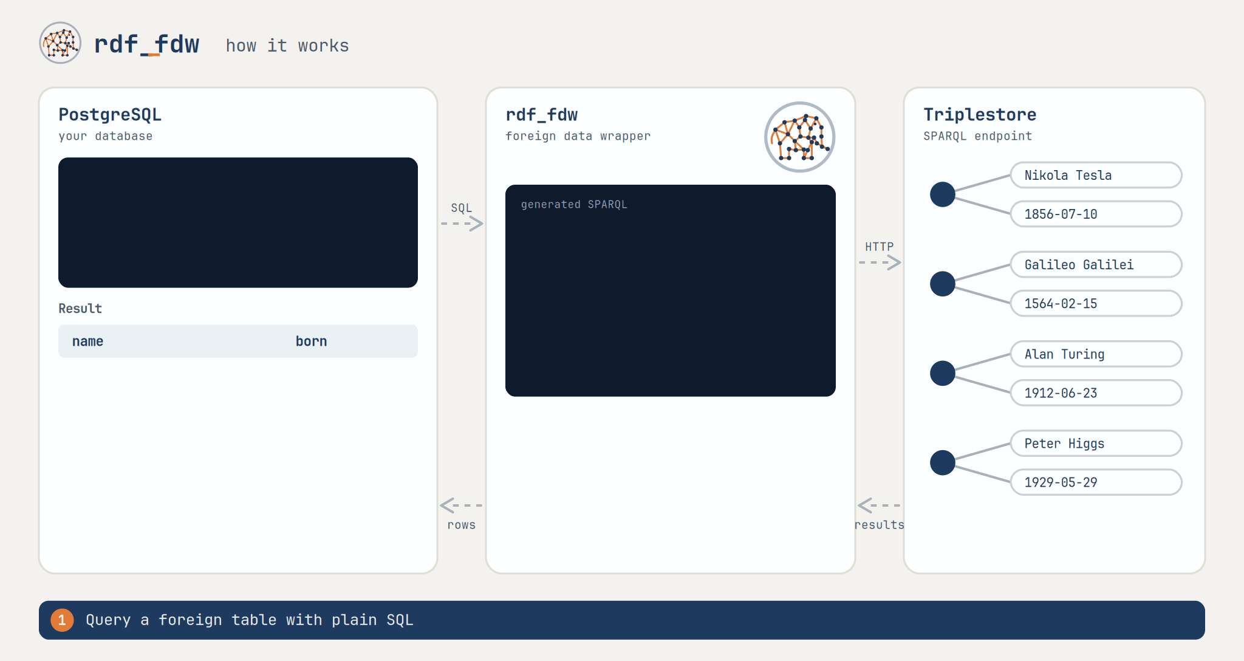
Task: Click the 'your database' subtitle
Action: tap(106, 136)
